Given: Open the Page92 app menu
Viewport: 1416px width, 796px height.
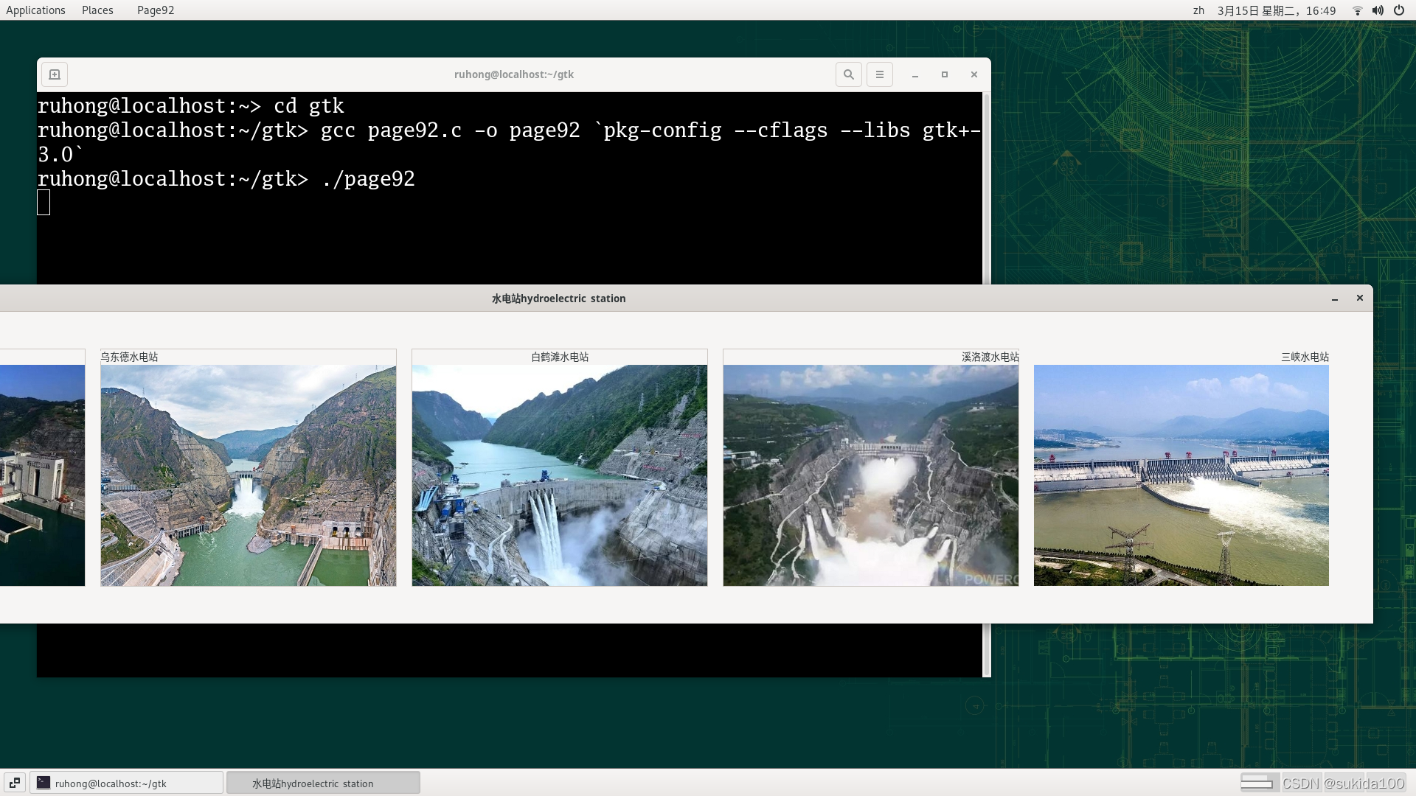Looking at the screenshot, I should tap(156, 10).
